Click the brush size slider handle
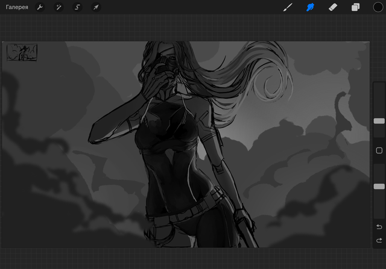 click(379, 121)
